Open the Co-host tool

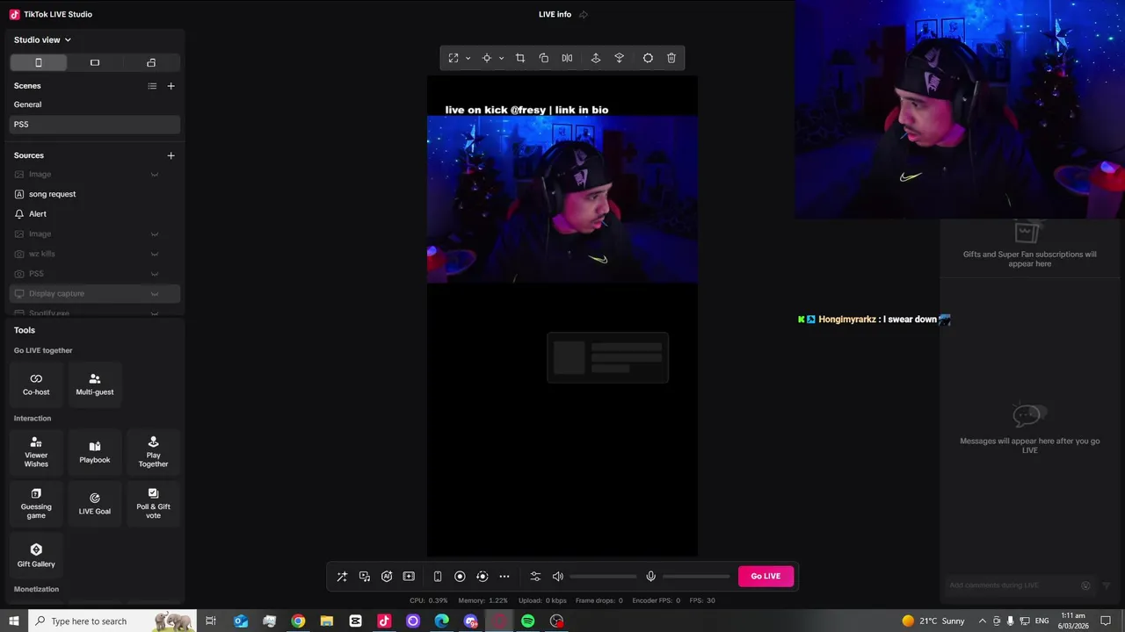click(x=36, y=384)
